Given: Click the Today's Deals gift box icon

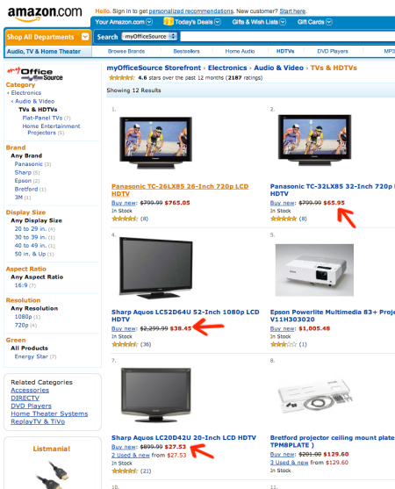Looking at the screenshot, I should point(168,22).
